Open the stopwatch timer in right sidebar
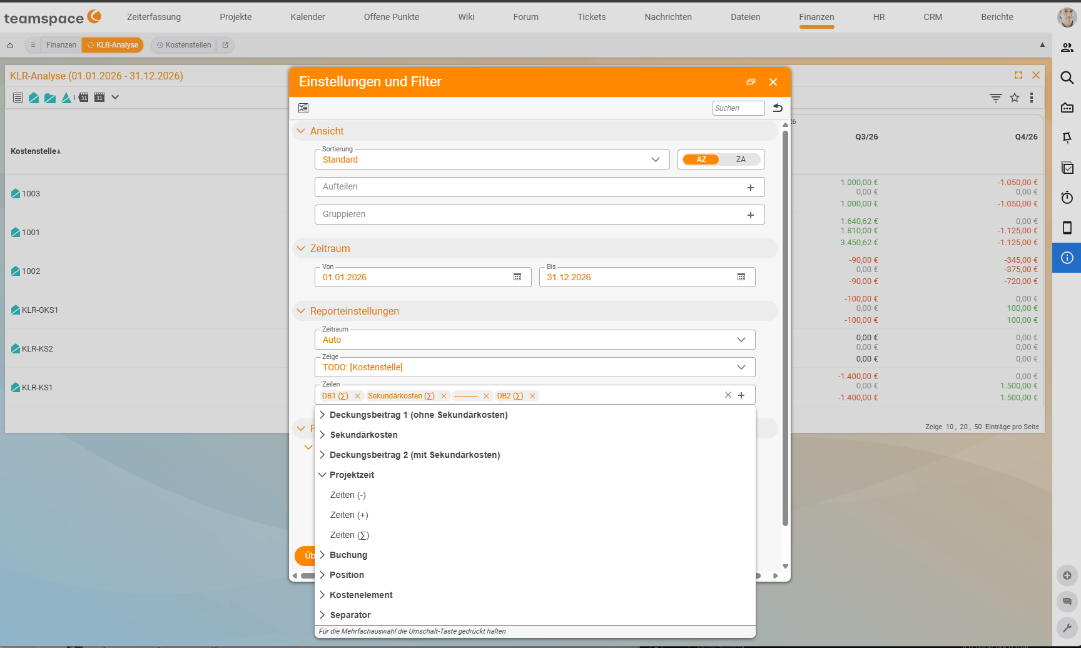Viewport: 1081px width, 648px height. pos(1067,198)
